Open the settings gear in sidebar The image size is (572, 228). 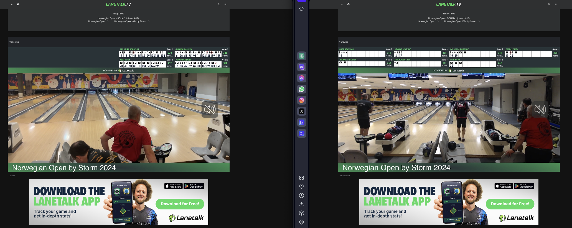(x=302, y=222)
